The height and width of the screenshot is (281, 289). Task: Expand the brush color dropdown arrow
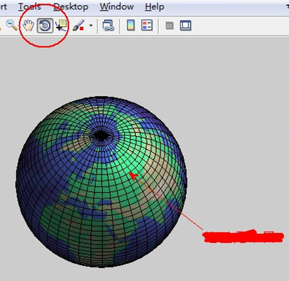pyautogui.click(x=91, y=25)
